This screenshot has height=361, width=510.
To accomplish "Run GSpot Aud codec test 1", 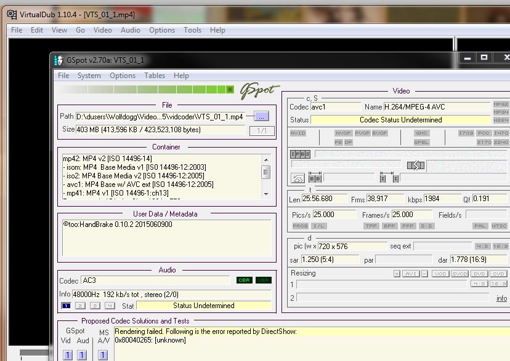I will (x=81, y=355).
